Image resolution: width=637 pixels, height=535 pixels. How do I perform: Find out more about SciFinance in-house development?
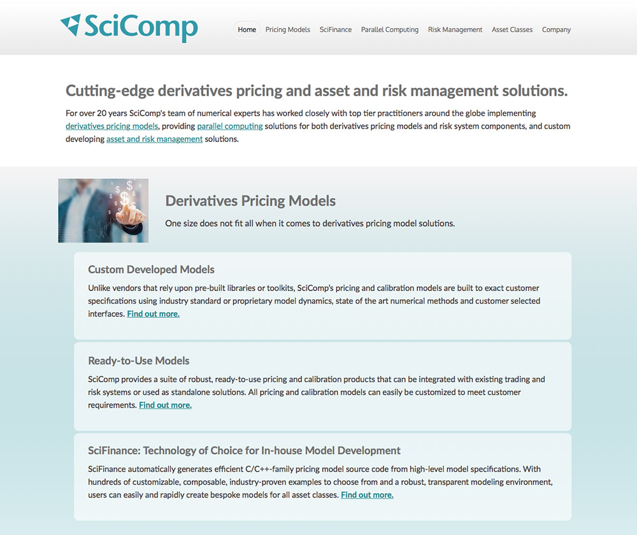(367, 495)
